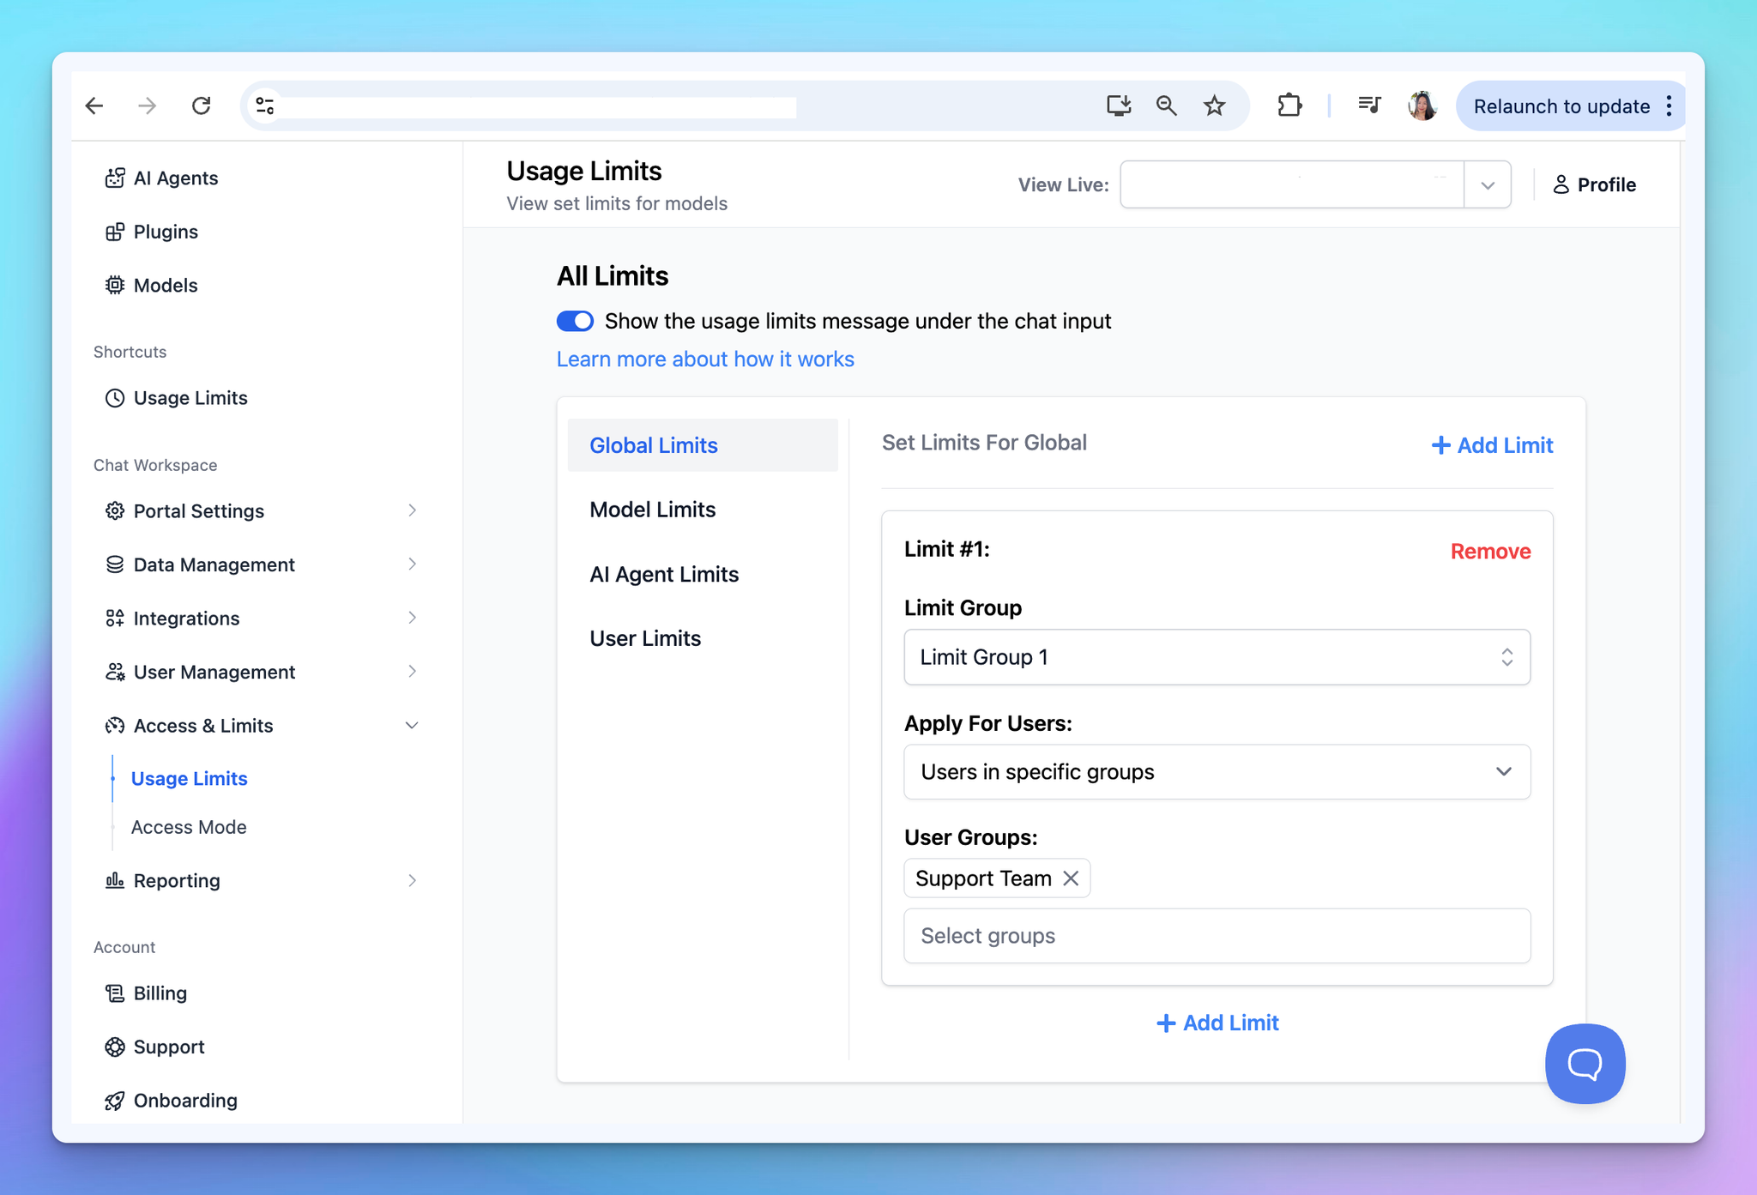Open the Limit Group 1 selector
Image resolution: width=1757 pixels, height=1195 pixels.
point(1216,657)
